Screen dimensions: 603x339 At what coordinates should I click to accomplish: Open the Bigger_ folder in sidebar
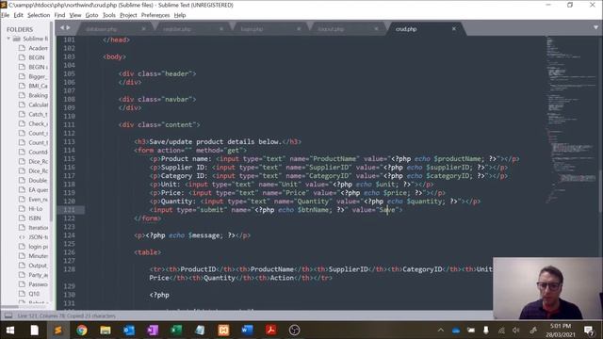[38, 76]
